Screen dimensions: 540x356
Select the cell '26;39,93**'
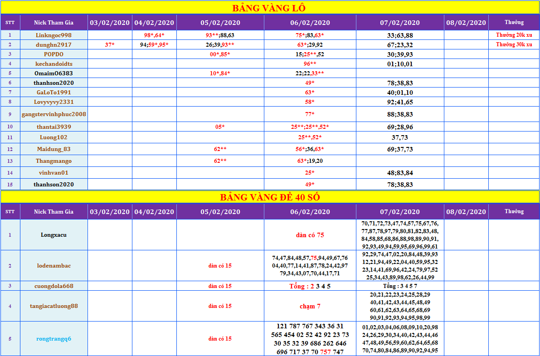[x=220, y=44]
